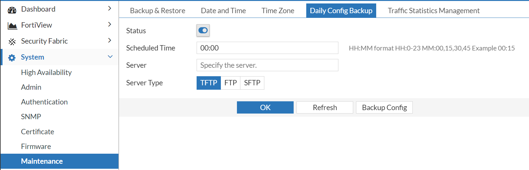Screen dimensions: 529x170
Task: Go to the Time Zone tab
Action: pyautogui.click(x=278, y=11)
